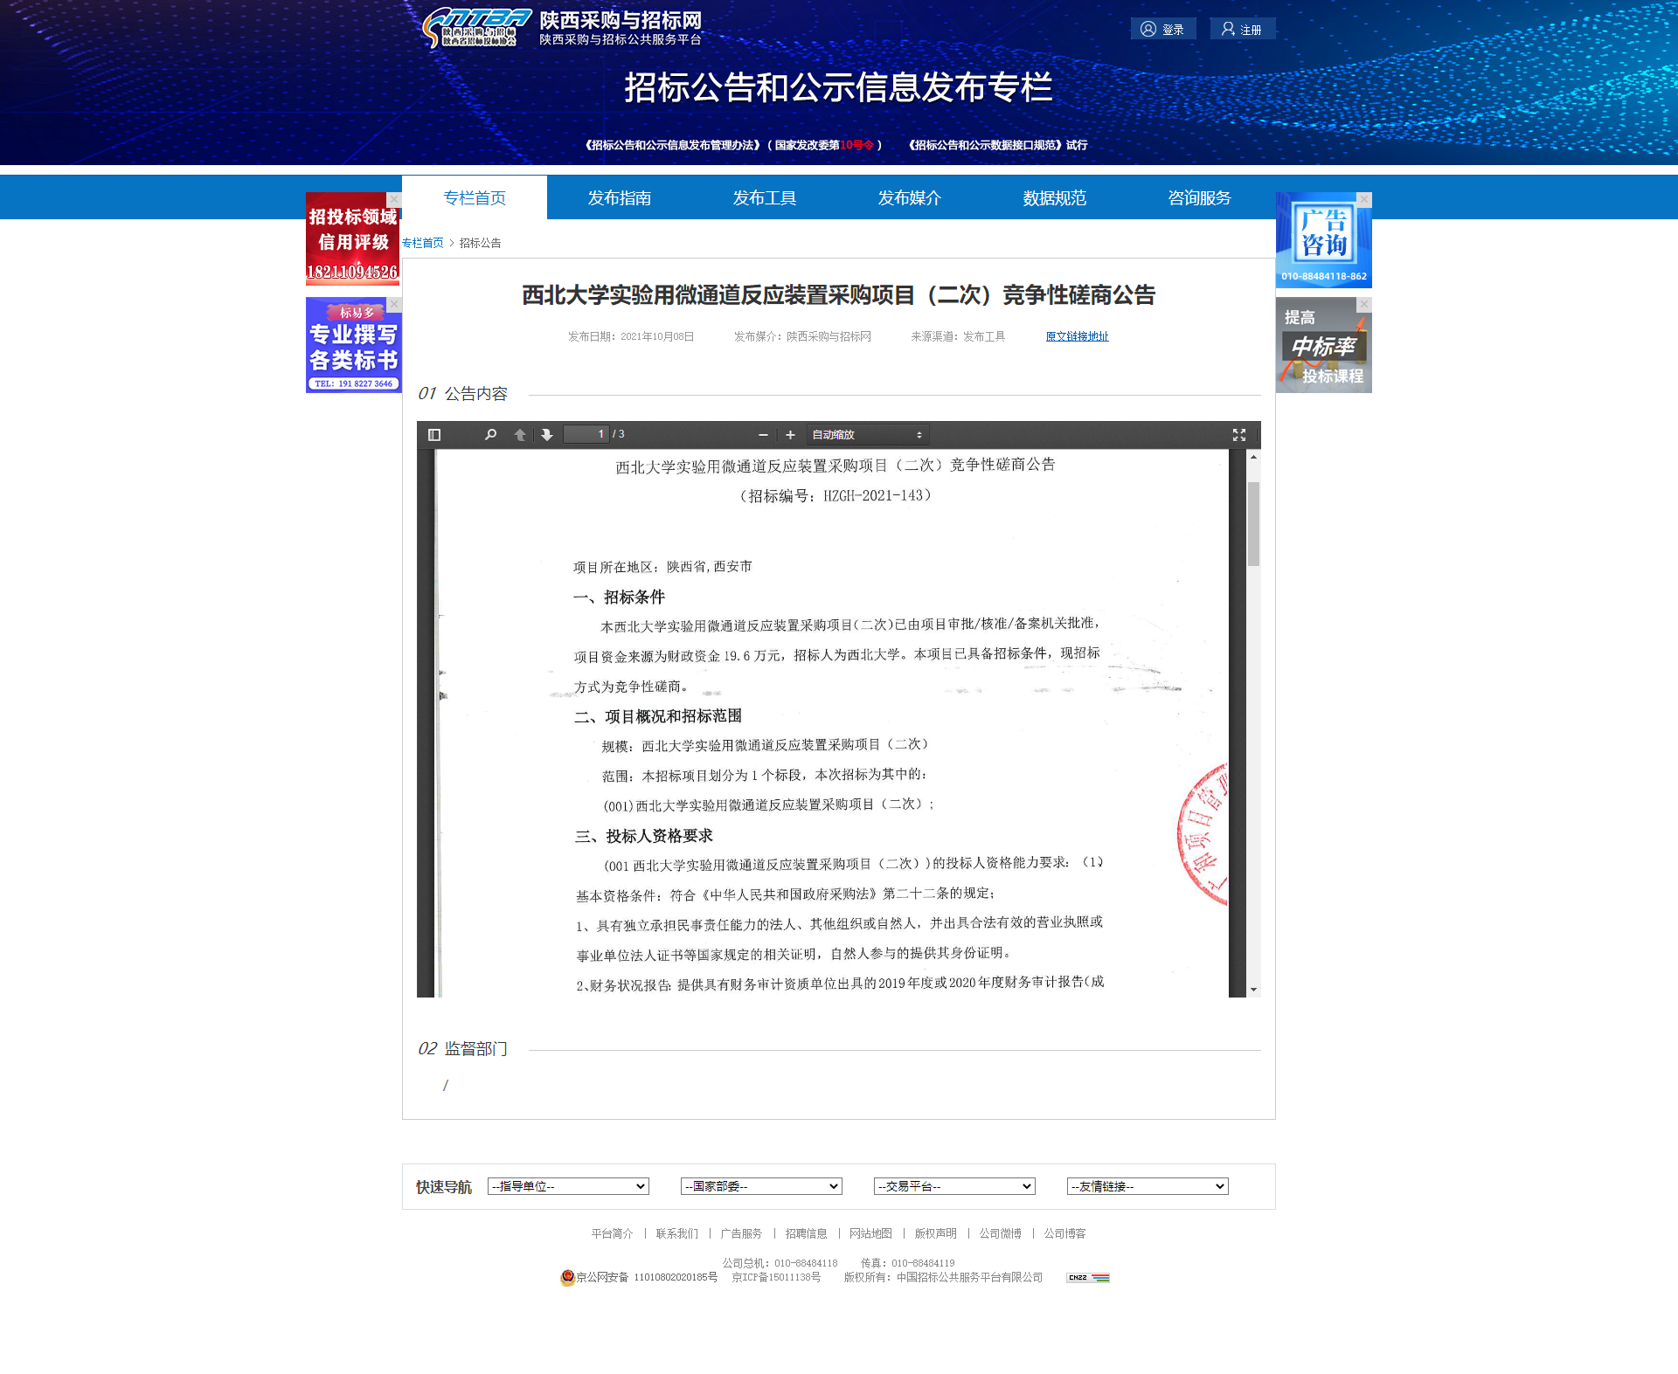Close the 专业撰写各类标书 ad

click(x=394, y=304)
